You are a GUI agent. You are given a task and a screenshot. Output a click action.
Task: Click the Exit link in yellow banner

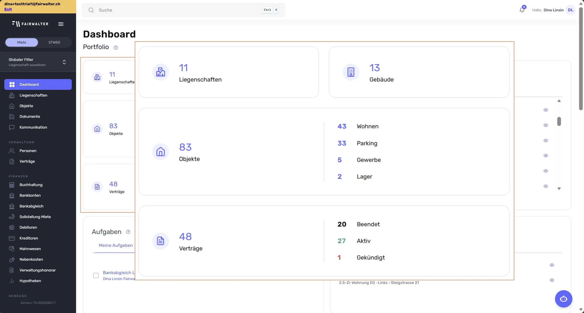tap(8, 9)
